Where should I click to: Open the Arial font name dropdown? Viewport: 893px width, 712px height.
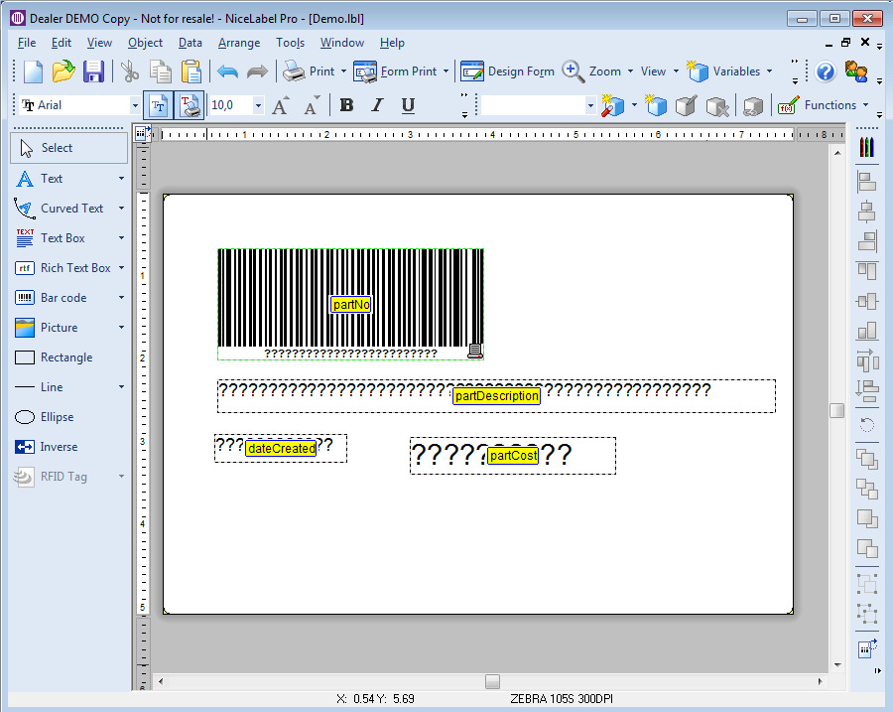tap(135, 105)
